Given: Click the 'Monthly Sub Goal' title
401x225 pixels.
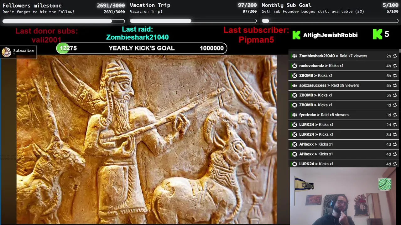Looking at the screenshot, I should pyautogui.click(x=286, y=5).
